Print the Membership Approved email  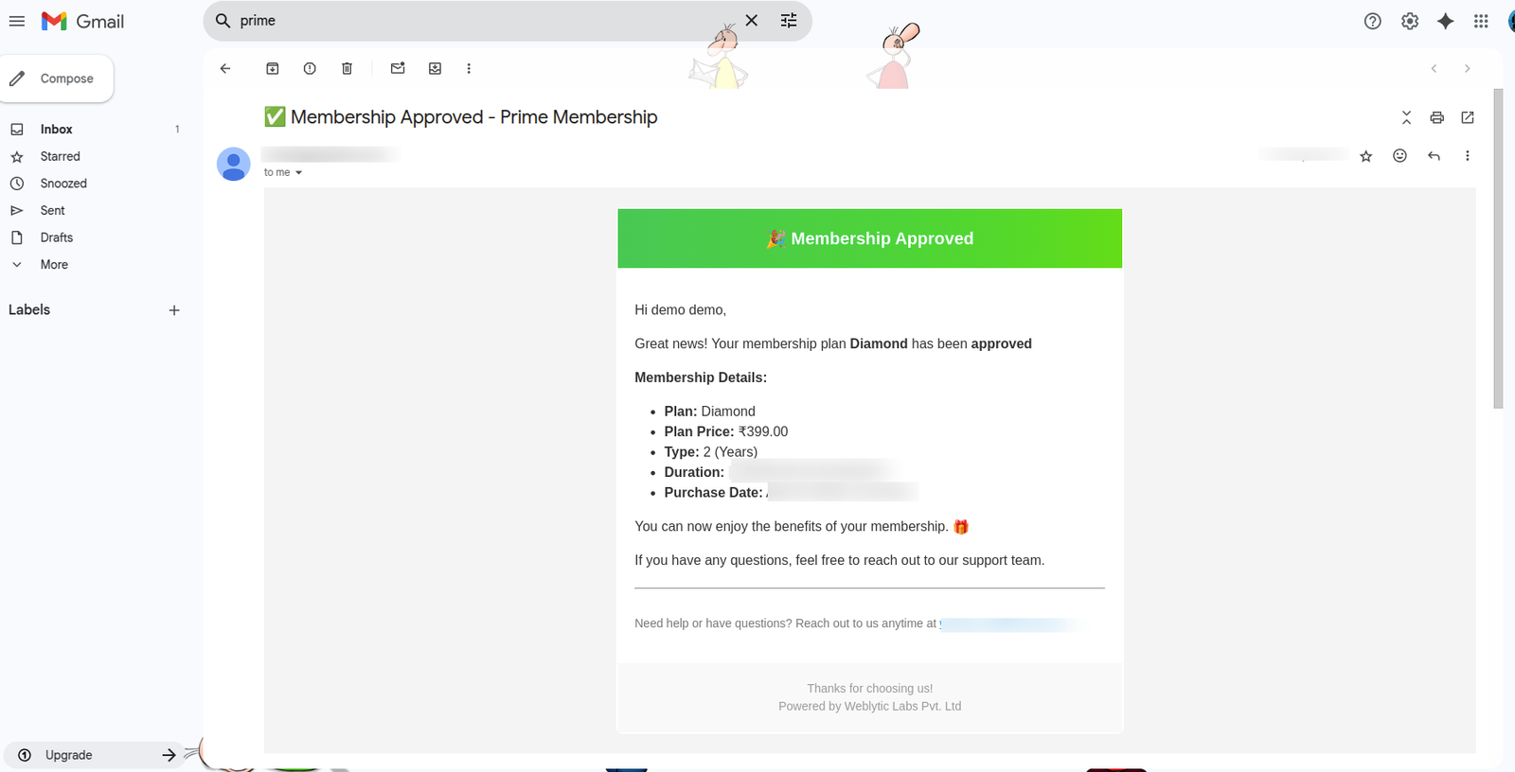[x=1436, y=117]
